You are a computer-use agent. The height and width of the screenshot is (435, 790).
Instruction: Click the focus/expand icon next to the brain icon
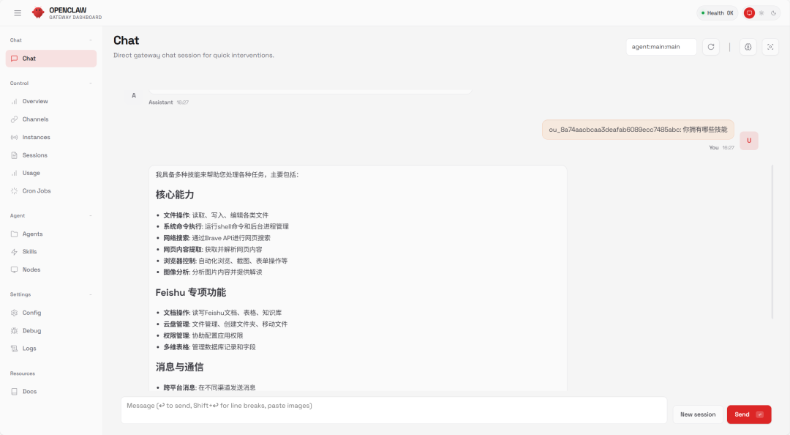coord(770,46)
